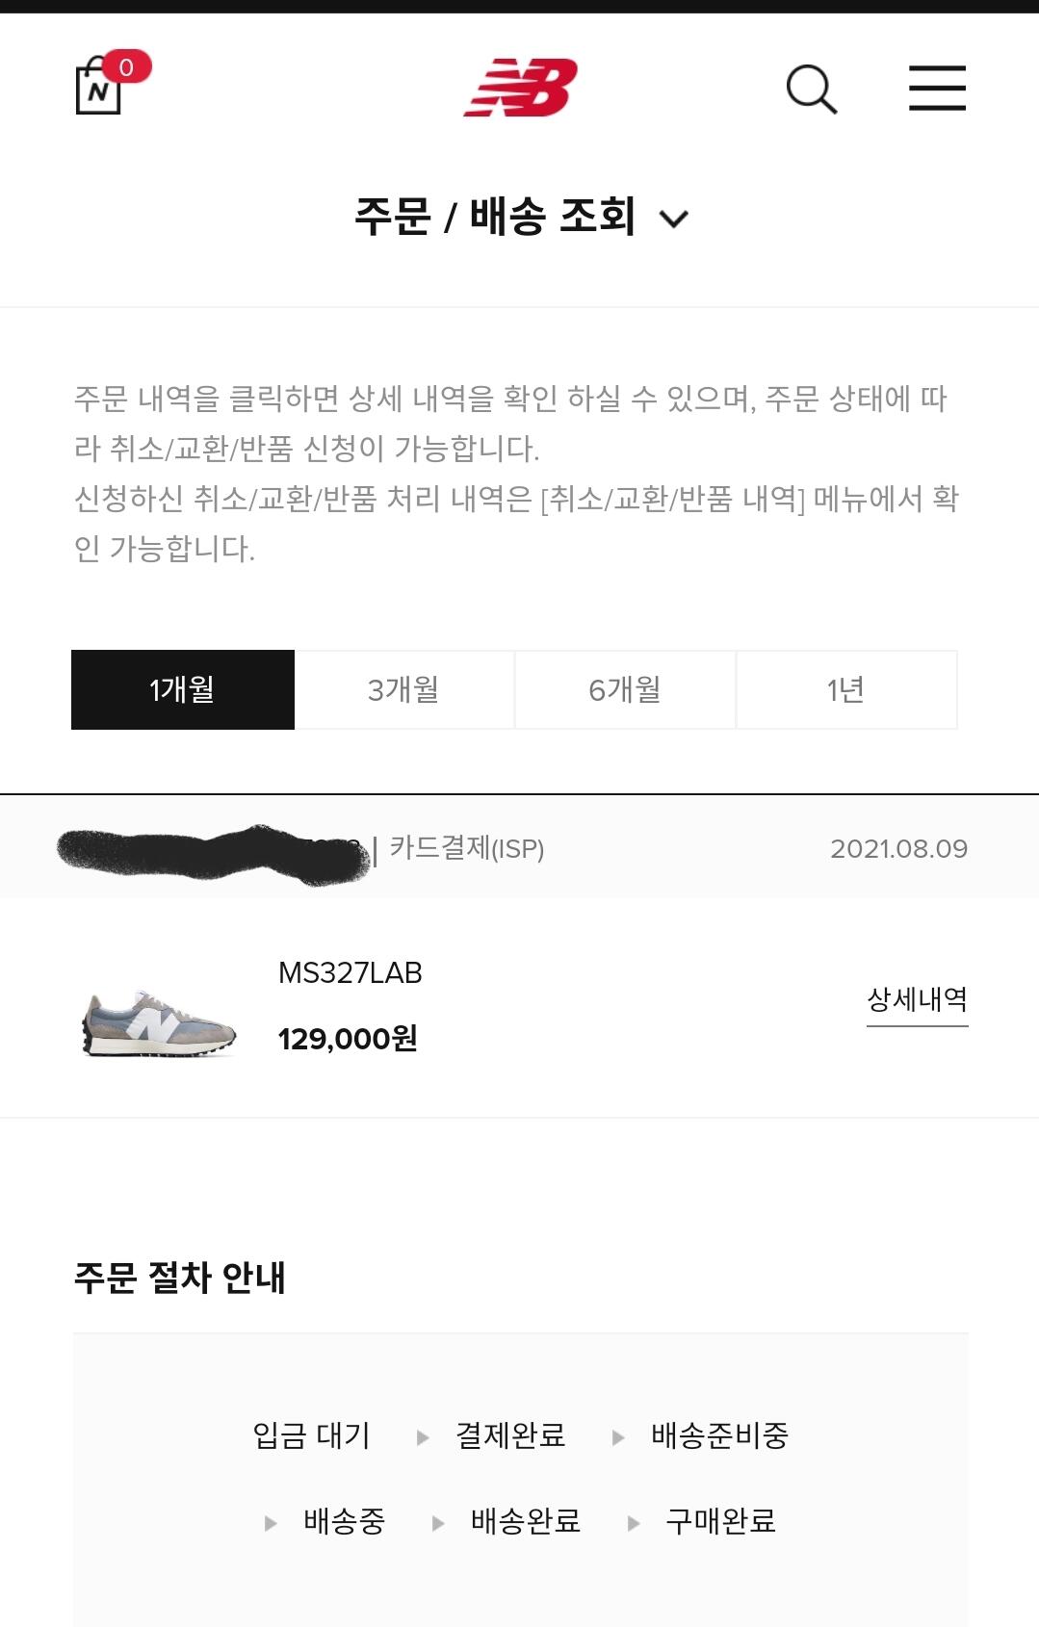
Task: Click the order date 2021.08.09
Action: click(x=898, y=849)
